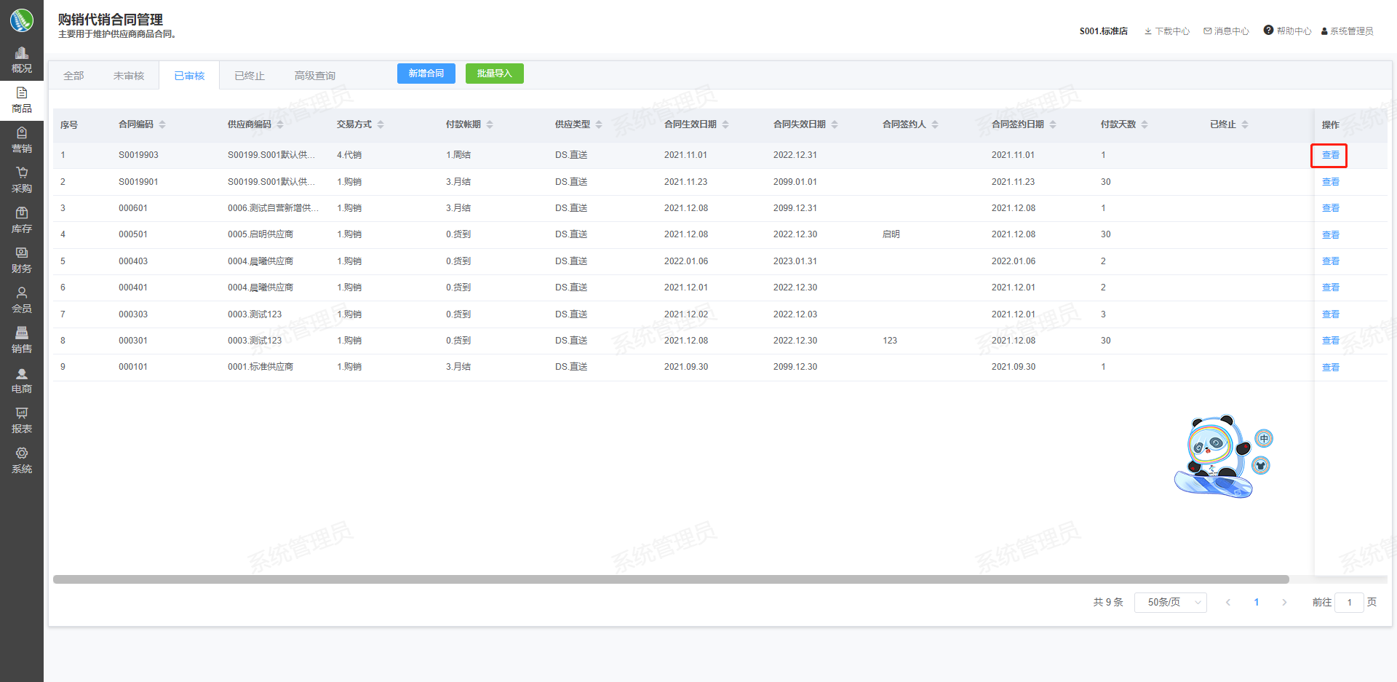Open the 报表 reports sidebar icon
The width and height of the screenshot is (1397, 682).
click(22, 414)
